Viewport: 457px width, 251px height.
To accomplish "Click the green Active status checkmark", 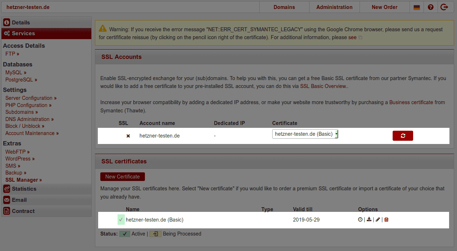I will click(x=125, y=234).
